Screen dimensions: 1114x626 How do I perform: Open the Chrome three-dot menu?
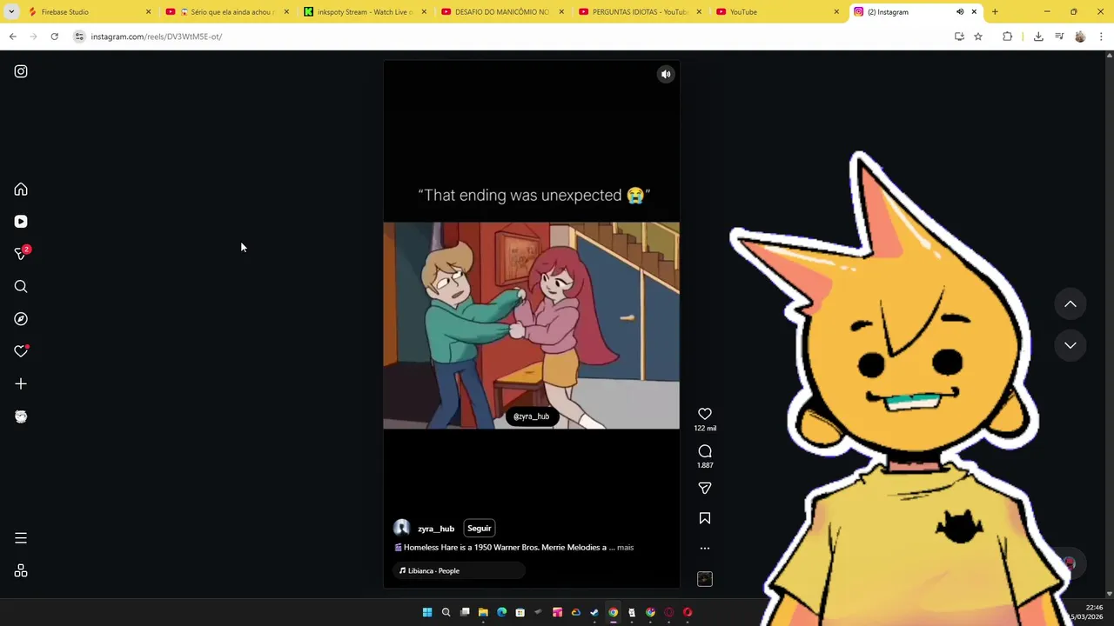pos(1101,37)
